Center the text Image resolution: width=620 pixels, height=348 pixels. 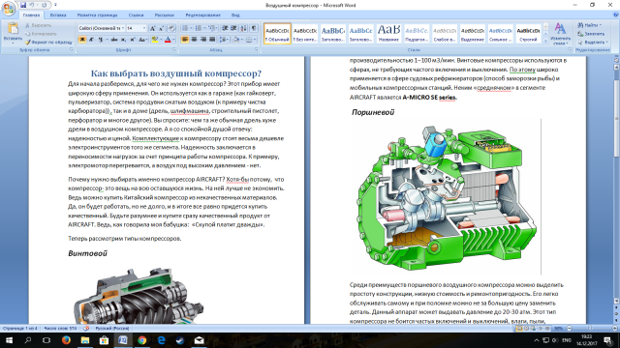point(194,40)
